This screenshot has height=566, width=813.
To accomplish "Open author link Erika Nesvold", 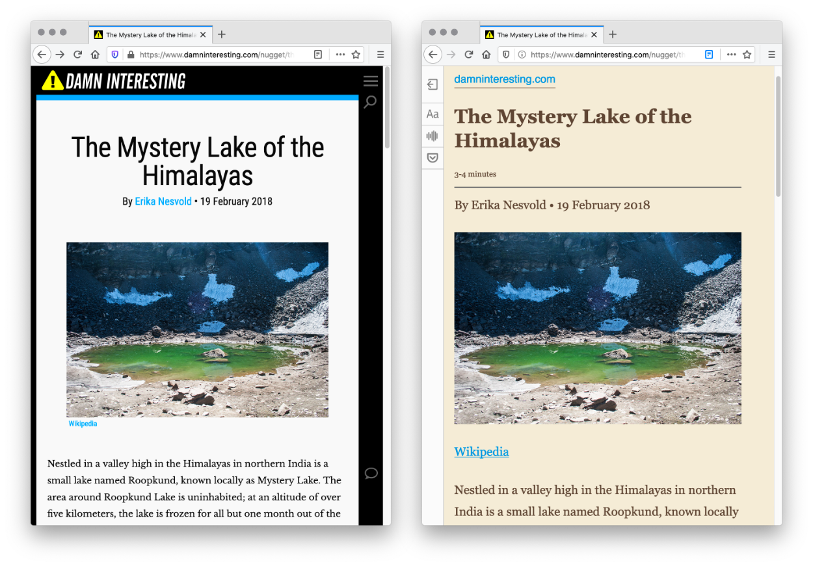I will [163, 201].
